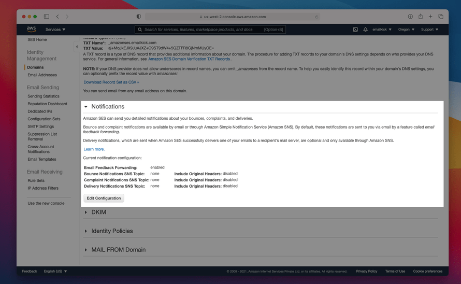Viewport: 461px width, 284px height.
Task: Open IP Address Filters page
Action: (x=43, y=188)
